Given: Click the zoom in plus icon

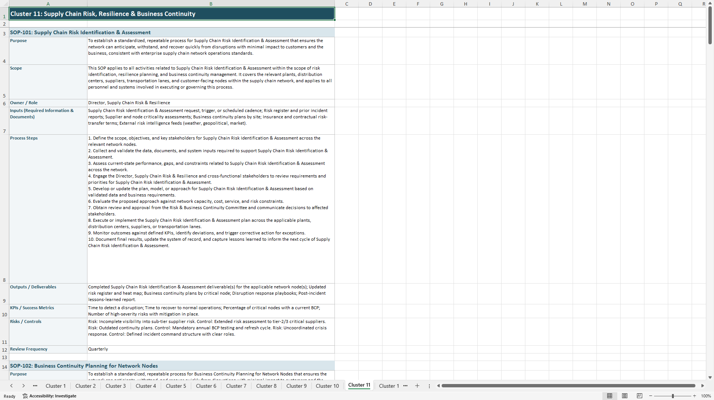Looking at the screenshot, I should [x=694, y=396].
